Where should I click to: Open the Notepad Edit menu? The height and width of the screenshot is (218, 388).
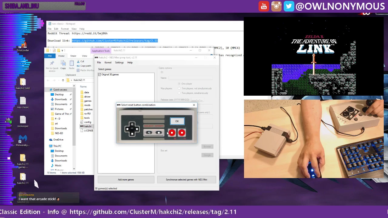[x=56, y=29]
